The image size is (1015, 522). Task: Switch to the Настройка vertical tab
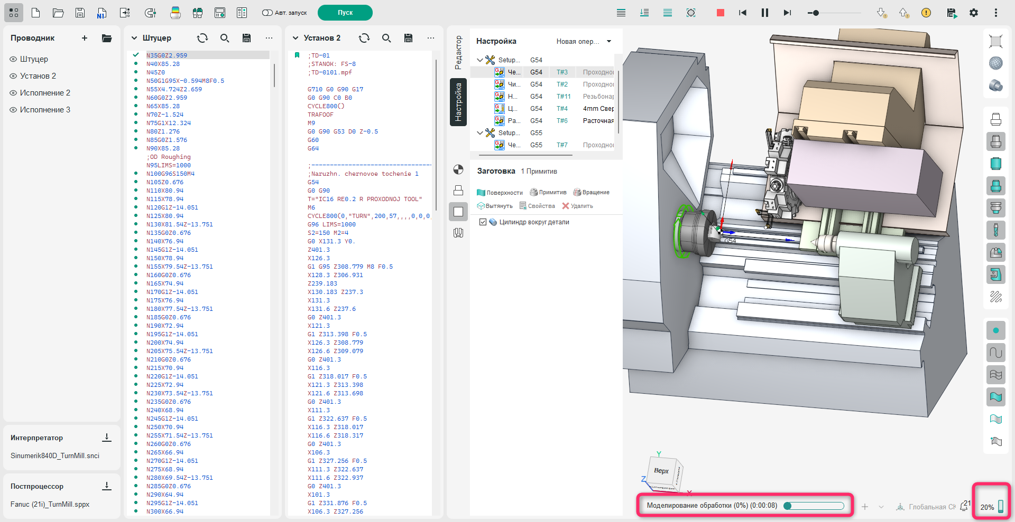(458, 102)
